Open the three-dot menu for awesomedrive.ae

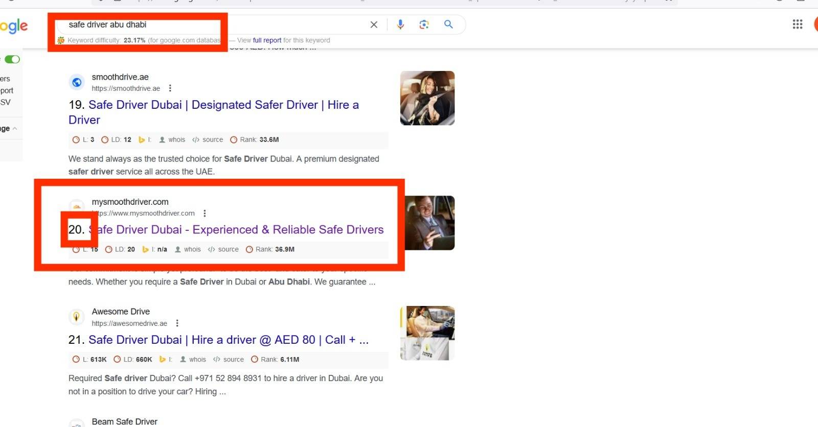177,323
